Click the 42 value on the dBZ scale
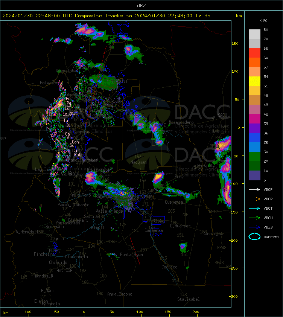This screenshot has height=317, width=283. tap(266, 114)
